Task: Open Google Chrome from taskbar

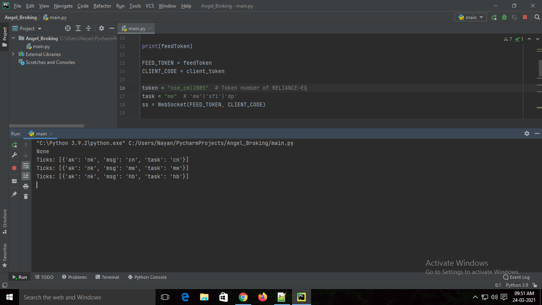Action: [243, 297]
